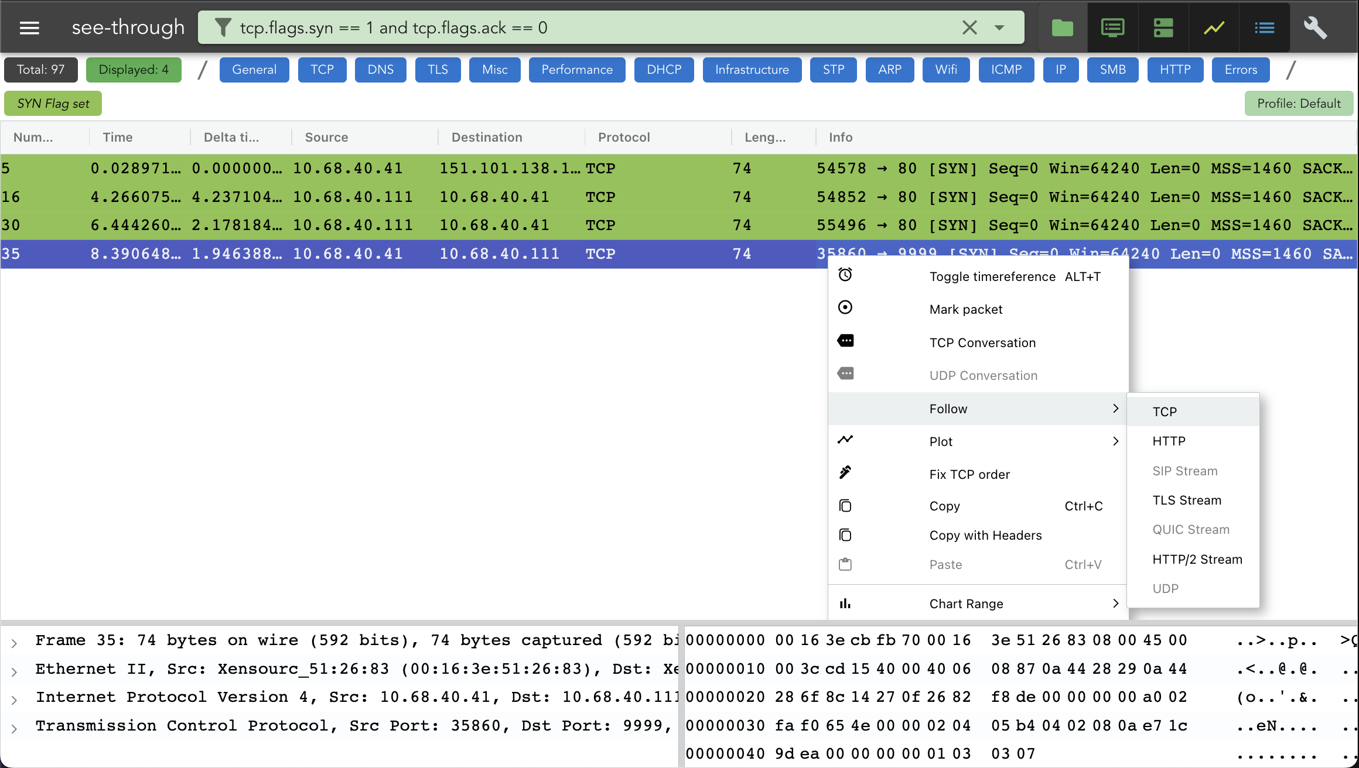Expand Transmission Control Protocol row
The width and height of the screenshot is (1359, 768).
pos(14,728)
